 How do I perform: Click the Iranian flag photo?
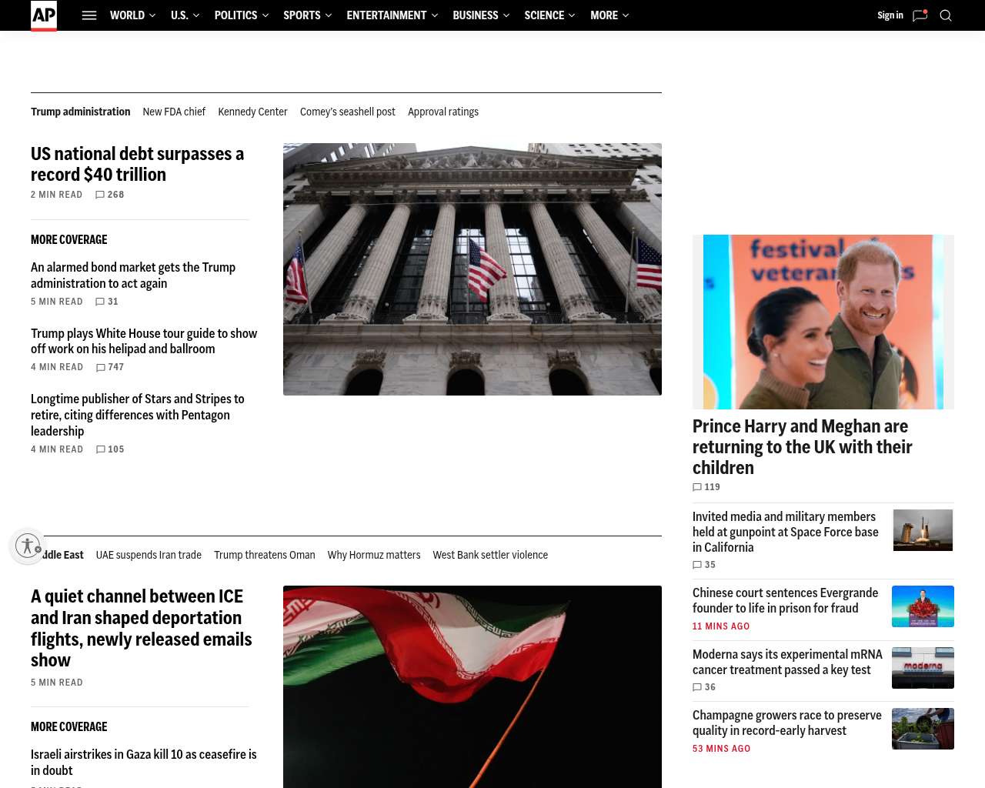[472, 686]
